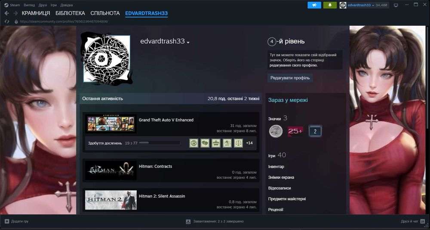Open the friends chat icon
The image size is (430, 230).
tap(423, 221)
